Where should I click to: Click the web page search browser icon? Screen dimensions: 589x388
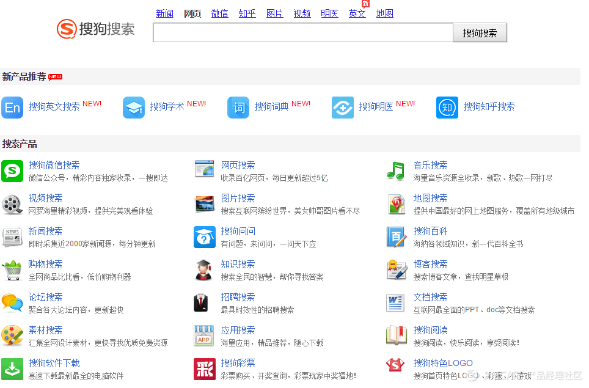coord(205,168)
